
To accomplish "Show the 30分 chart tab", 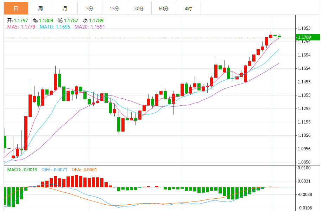I will pos(139,8).
